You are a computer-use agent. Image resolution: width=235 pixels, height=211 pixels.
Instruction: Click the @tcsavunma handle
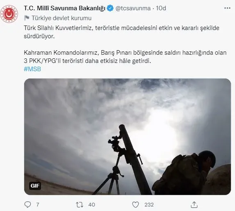(x=133, y=8)
